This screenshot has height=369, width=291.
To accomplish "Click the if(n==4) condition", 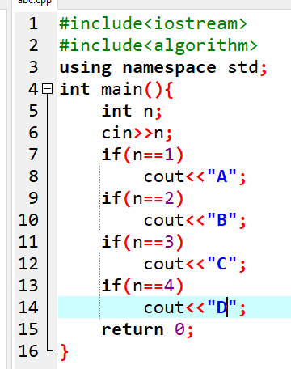I will (x=142, y=286).
